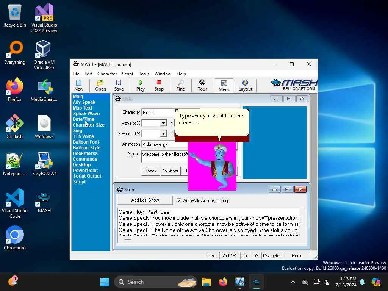Go to Adv Speak in sidebar
388x291 pixels.
pyautogui.click(x=84, y=102)
